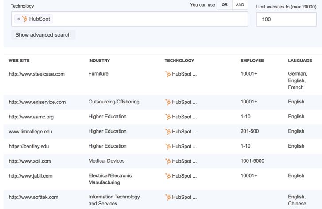Click HubSpot icon in steelcase.com row
Screen dimensions: 322x209
[168, 74]
